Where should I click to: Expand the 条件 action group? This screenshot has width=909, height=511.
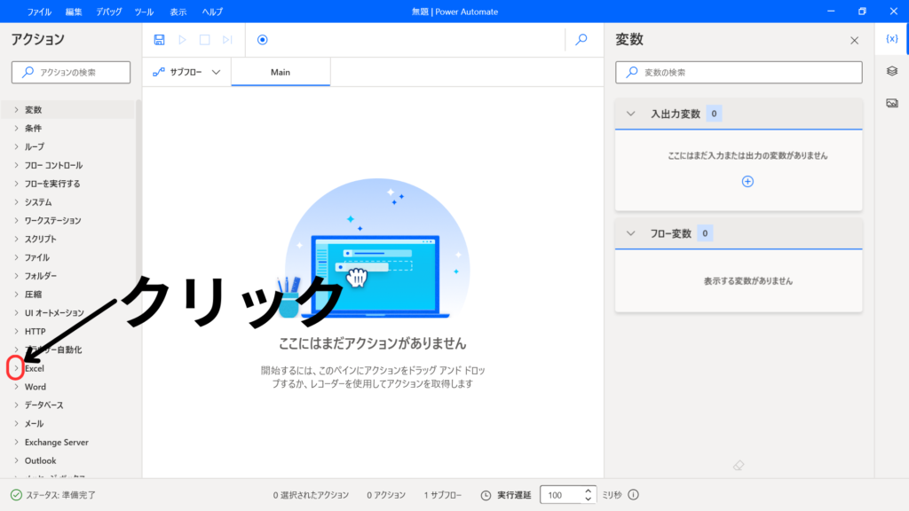(x=16, y=128)
